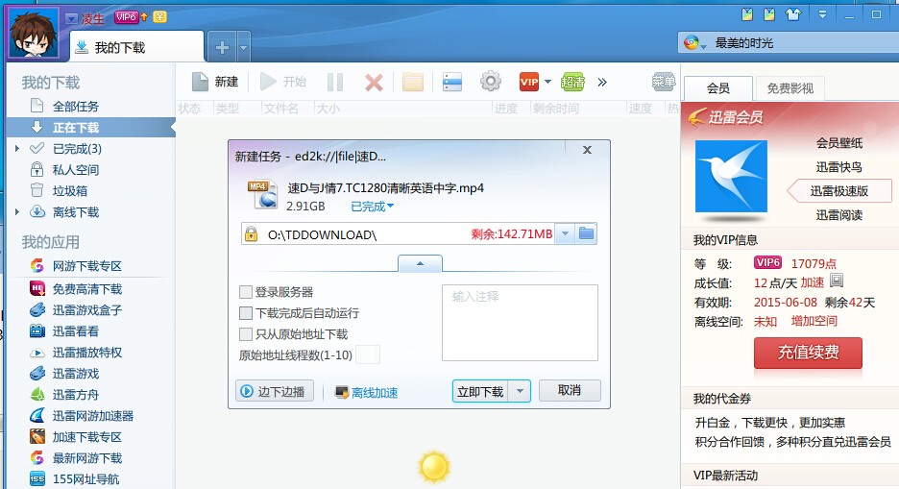Open 离线下载 in sidebar

(x=76, y=212)
